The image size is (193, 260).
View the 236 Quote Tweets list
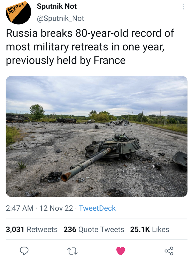click(94, 230)
